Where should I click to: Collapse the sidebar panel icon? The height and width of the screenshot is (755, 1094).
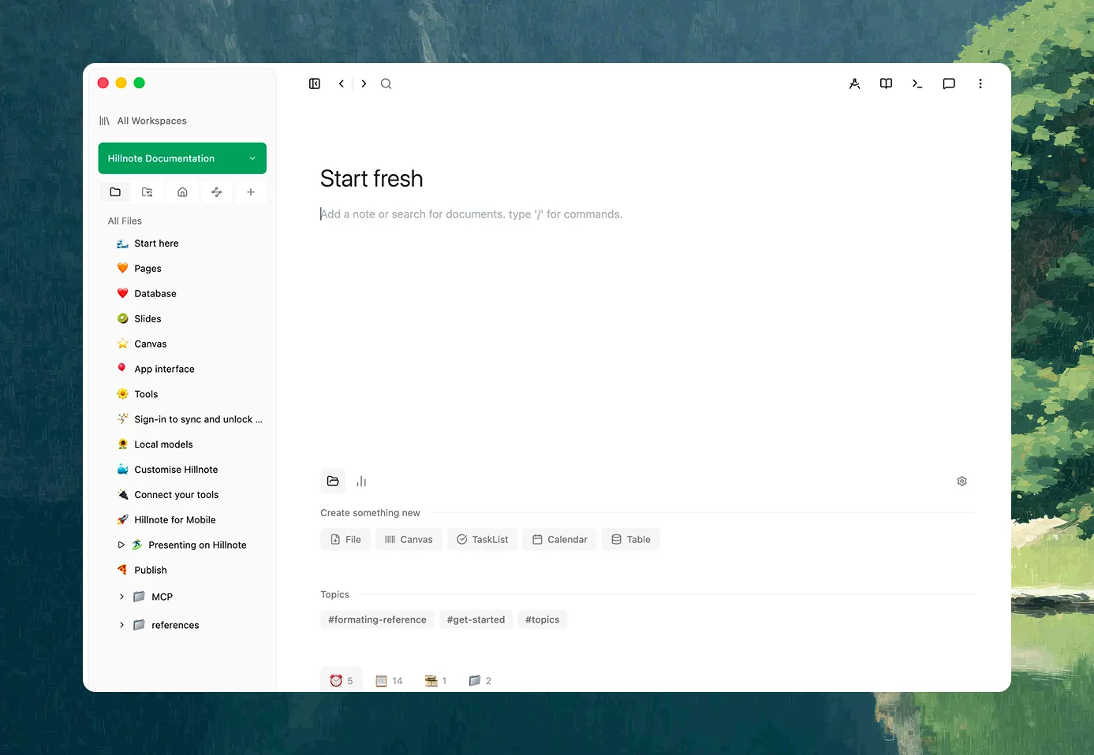click(x=315, y=84)
